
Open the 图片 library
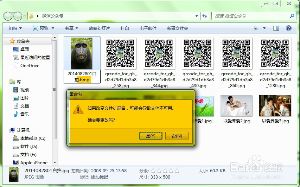[21, 98]
